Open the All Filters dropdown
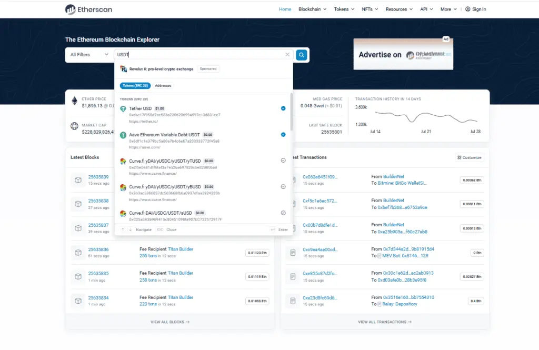539x350 pixels. point(89,55)
